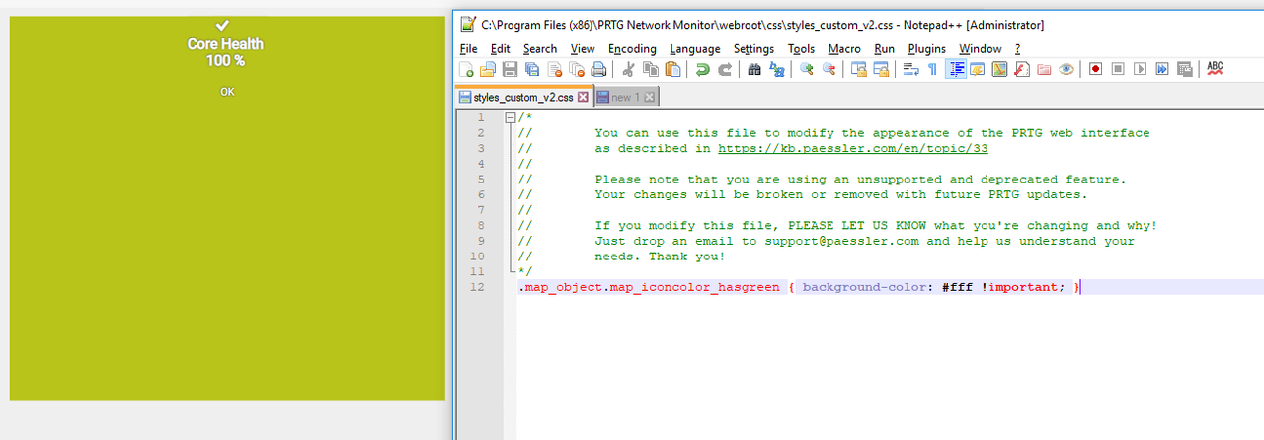The height and width of the screenshot is (440, 1264).
Task: Click the Save All toolbar icon
Action: tap(532, 69)
